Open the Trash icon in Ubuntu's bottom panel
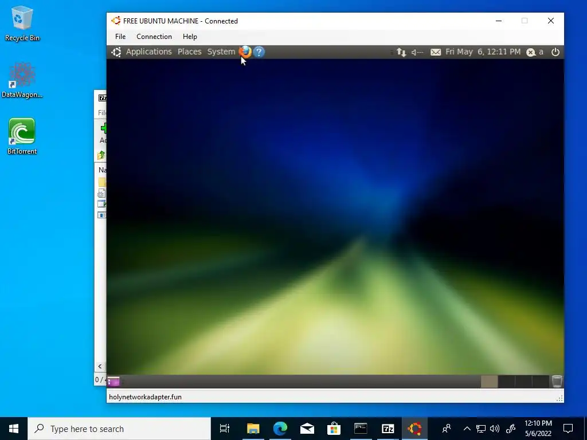 tap(557, 381)
